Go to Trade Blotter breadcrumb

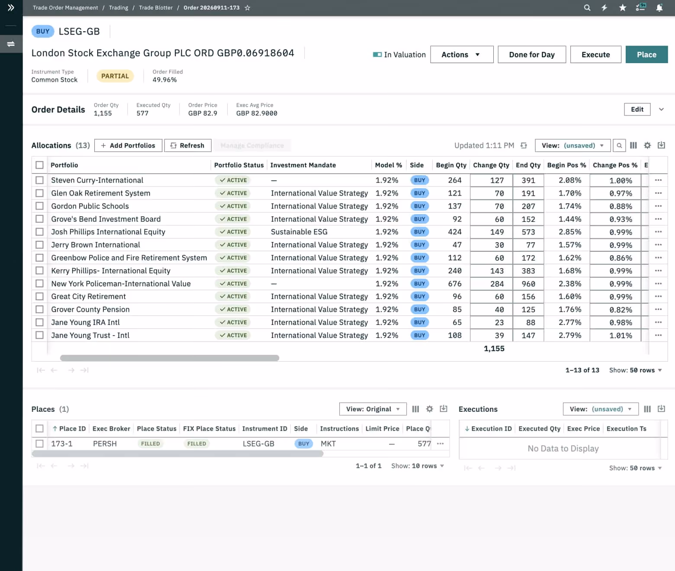pyautogui.click(x=156, y=8)
